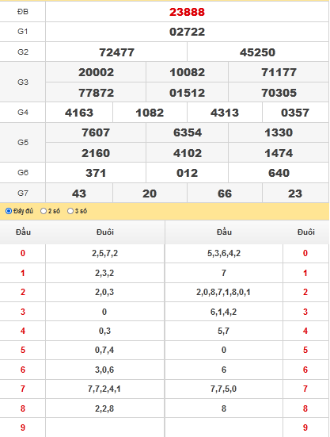This screenshot has width=330, height=437.
Task: Click G7 number 66
Action: 225,194
